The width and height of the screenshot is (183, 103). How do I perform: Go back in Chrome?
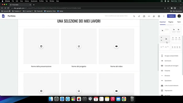click(2, 8)
